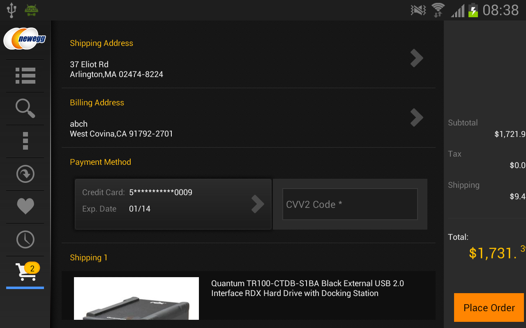This screenshot has width=526, height=328.
Task: Open the category list icon in sidebar
Action: pos(25,76)
